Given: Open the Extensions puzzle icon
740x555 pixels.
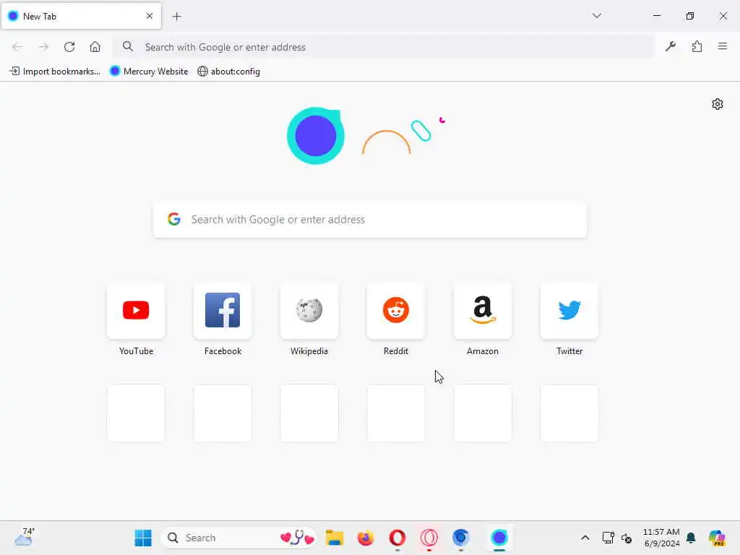Looking at the screenshot, I should [697, 46].
